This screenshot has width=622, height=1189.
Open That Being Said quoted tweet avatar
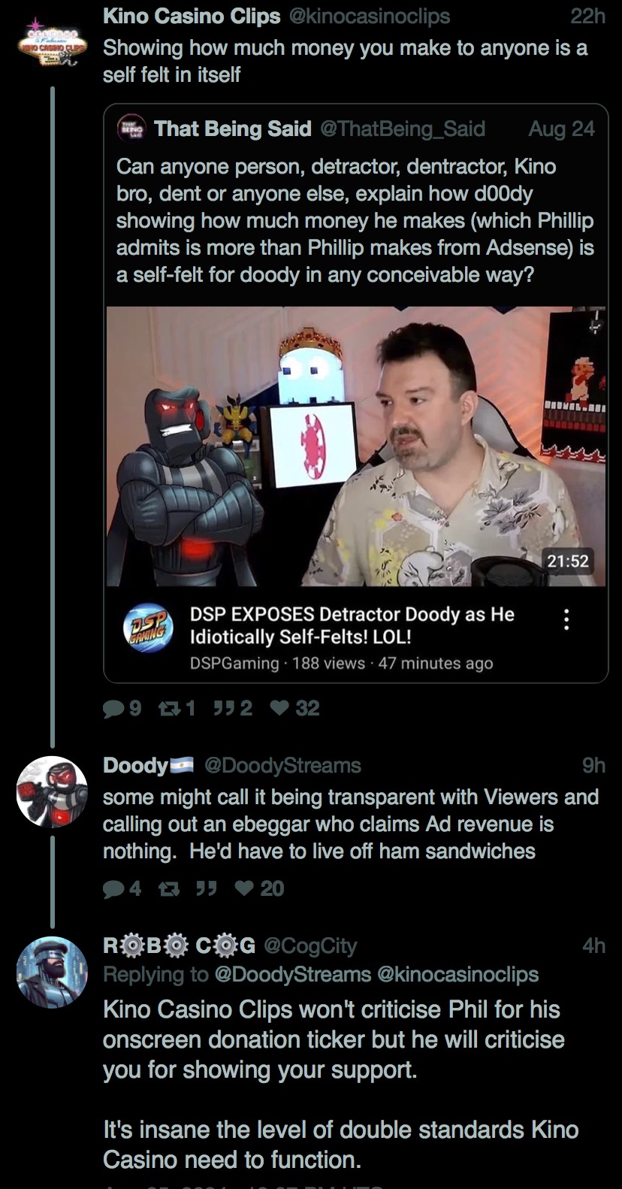point(131,129)
